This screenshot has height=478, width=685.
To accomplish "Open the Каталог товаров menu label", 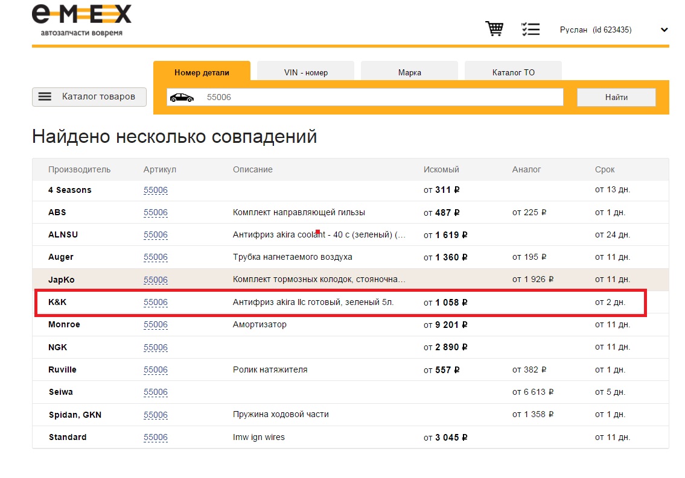I will (98, 96).
